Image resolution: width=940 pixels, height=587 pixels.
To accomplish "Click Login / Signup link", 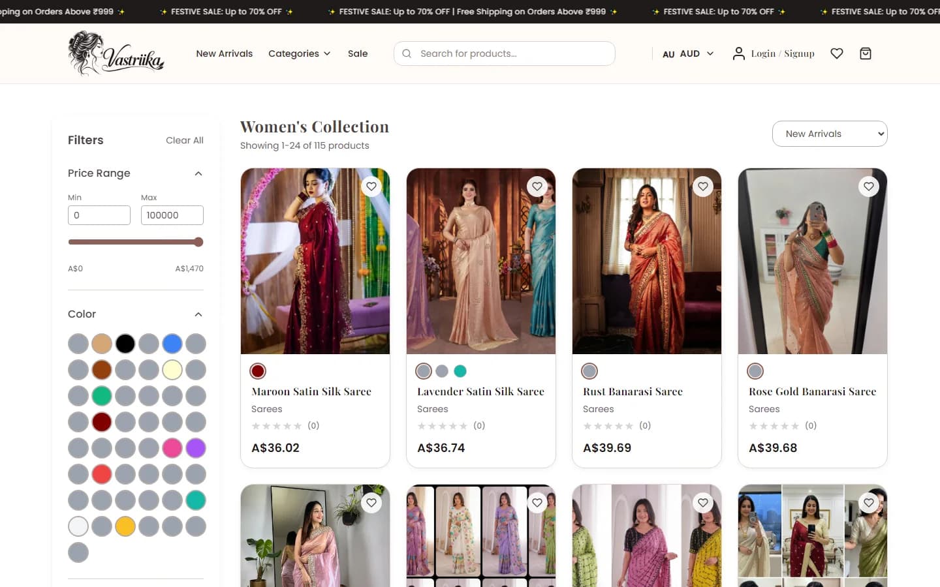I will point(783,53).
